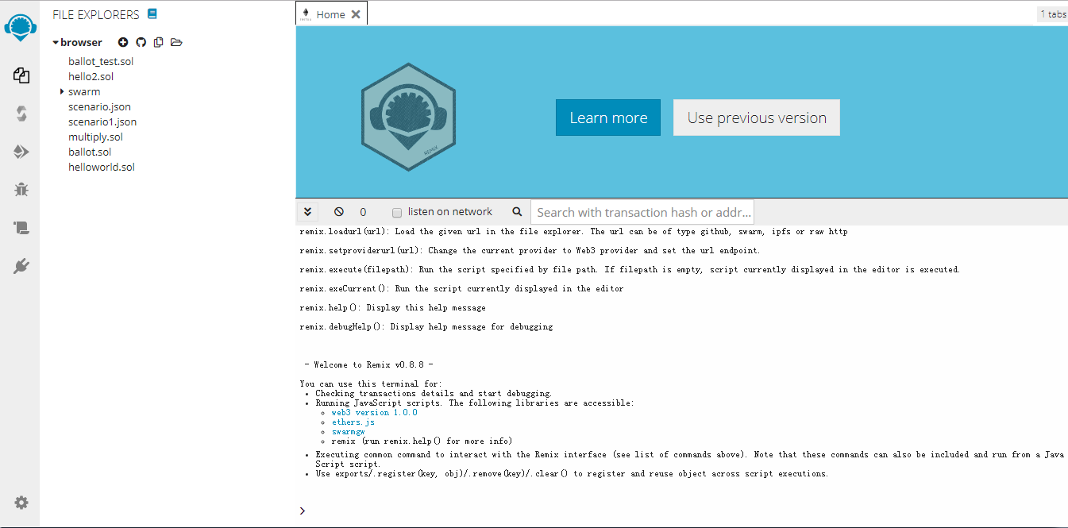Viewport: 1068px width, 528px height.
Task: Click the remix.setproviderurl(url) help line
Action: [x=530, y=250]
